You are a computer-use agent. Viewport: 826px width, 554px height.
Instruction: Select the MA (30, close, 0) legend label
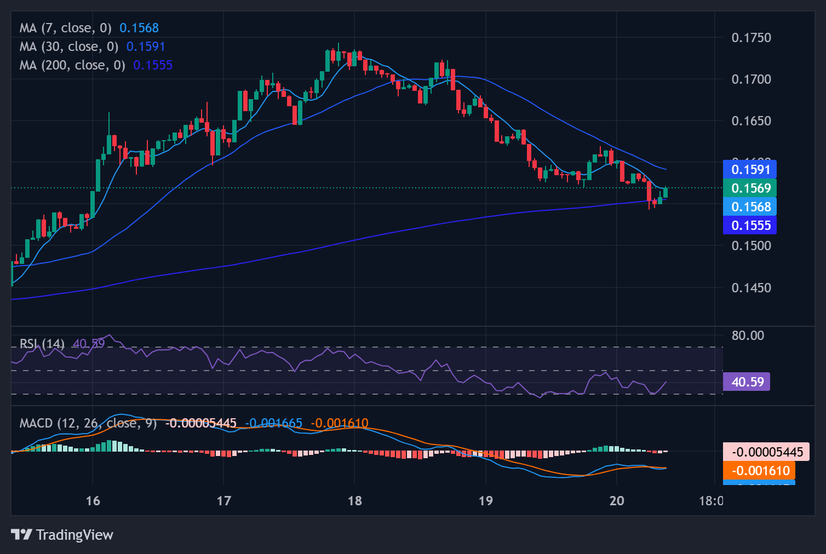(x=68, y=47)
